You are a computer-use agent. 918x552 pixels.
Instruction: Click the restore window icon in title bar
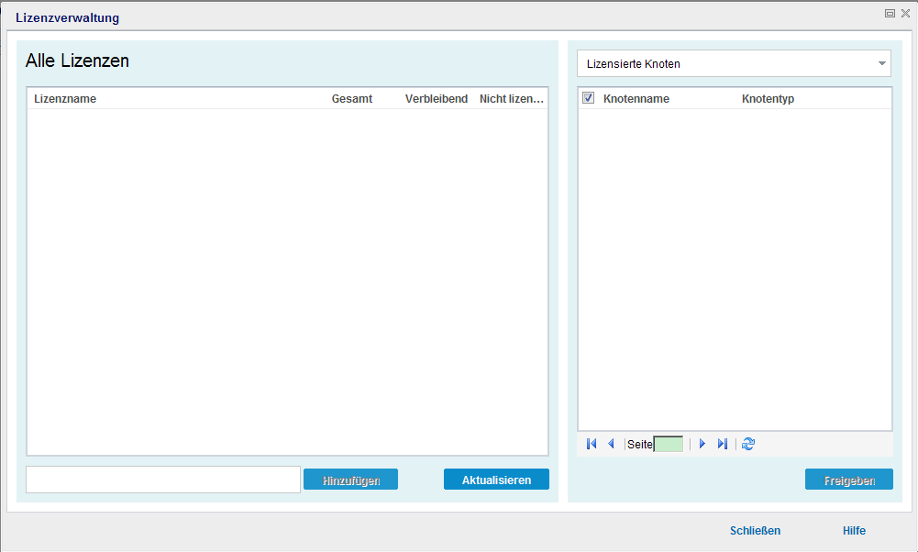click(889, 13)
